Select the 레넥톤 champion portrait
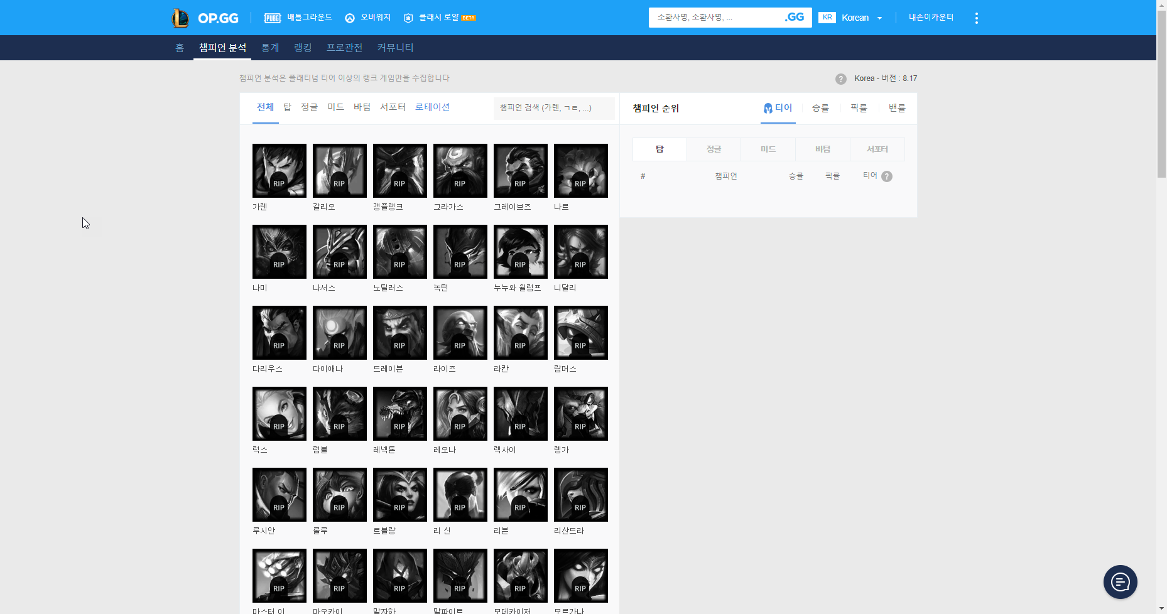The width and height of the screenshot is (1167, 614). coord(400,414)
